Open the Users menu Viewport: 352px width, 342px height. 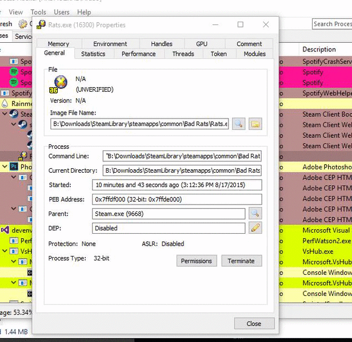point(62,12)
